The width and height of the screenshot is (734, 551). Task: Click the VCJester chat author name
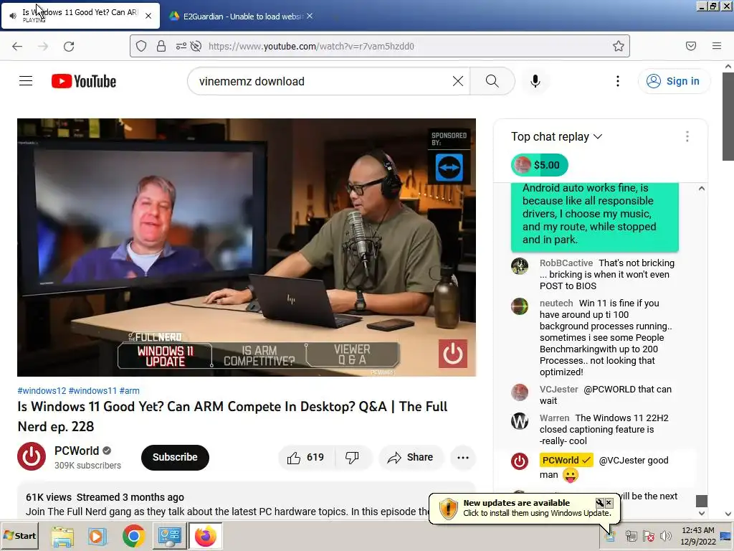point(558,390)
